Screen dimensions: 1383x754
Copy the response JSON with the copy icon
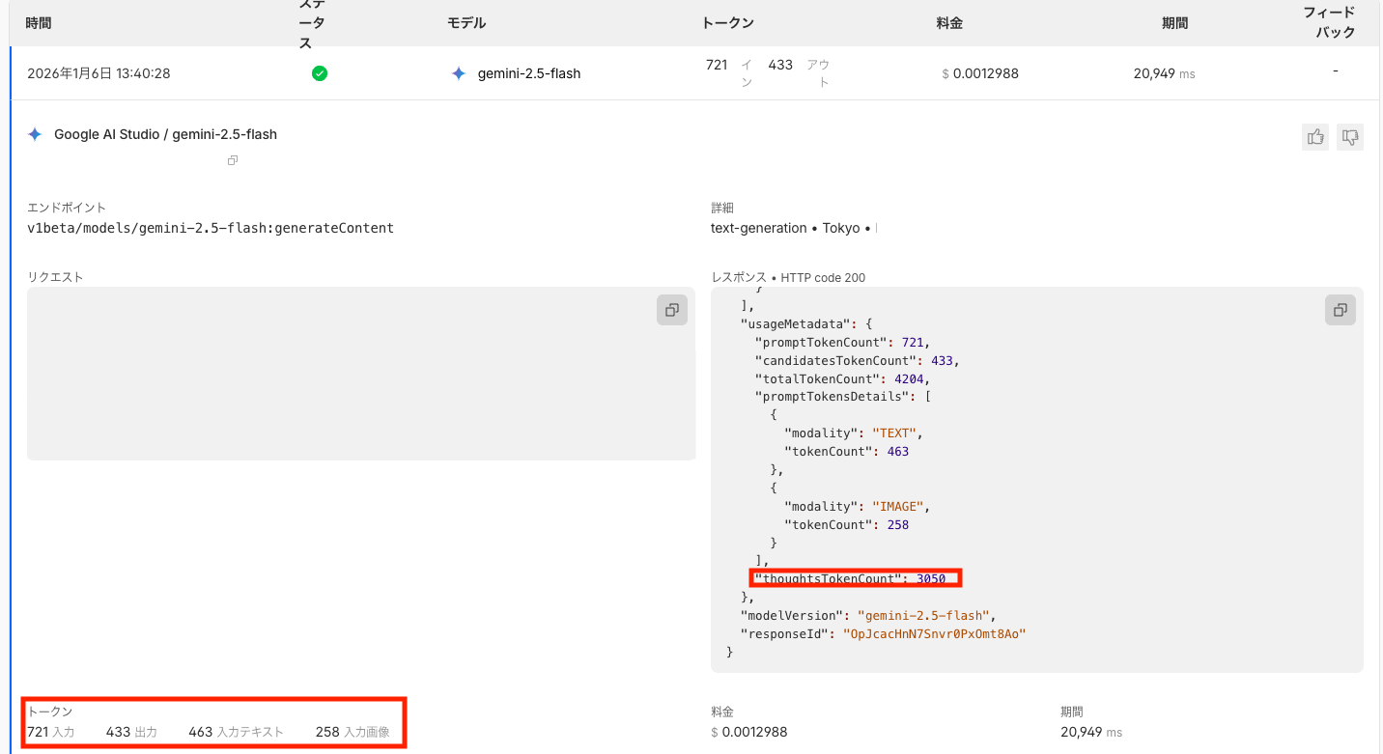[x=1341, y=310]
